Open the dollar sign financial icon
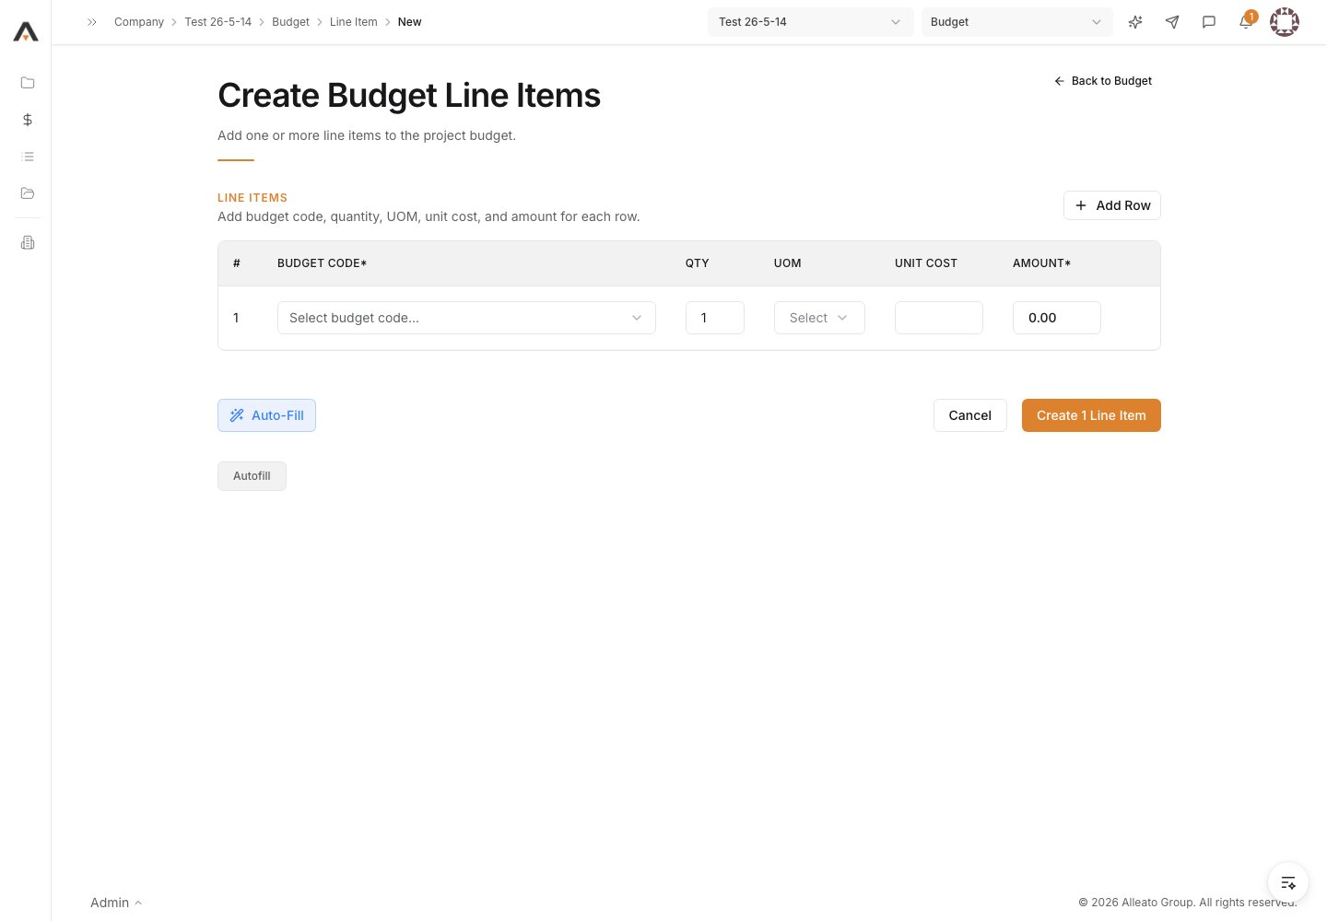 pos(28,120)
